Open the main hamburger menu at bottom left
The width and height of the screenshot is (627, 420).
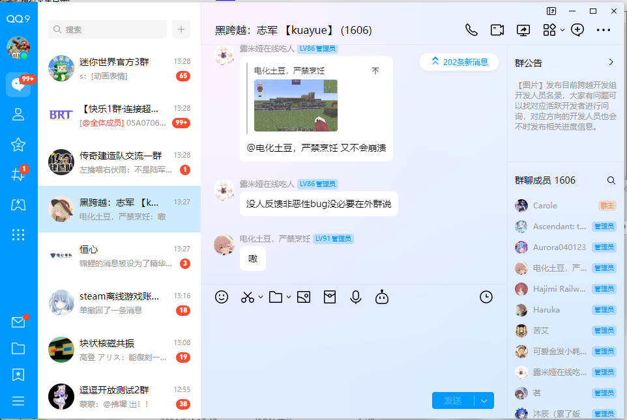click(18, 401)
